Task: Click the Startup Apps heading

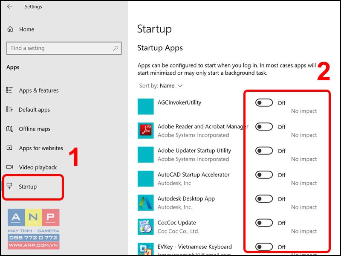Action: click(x=160, y=48)
